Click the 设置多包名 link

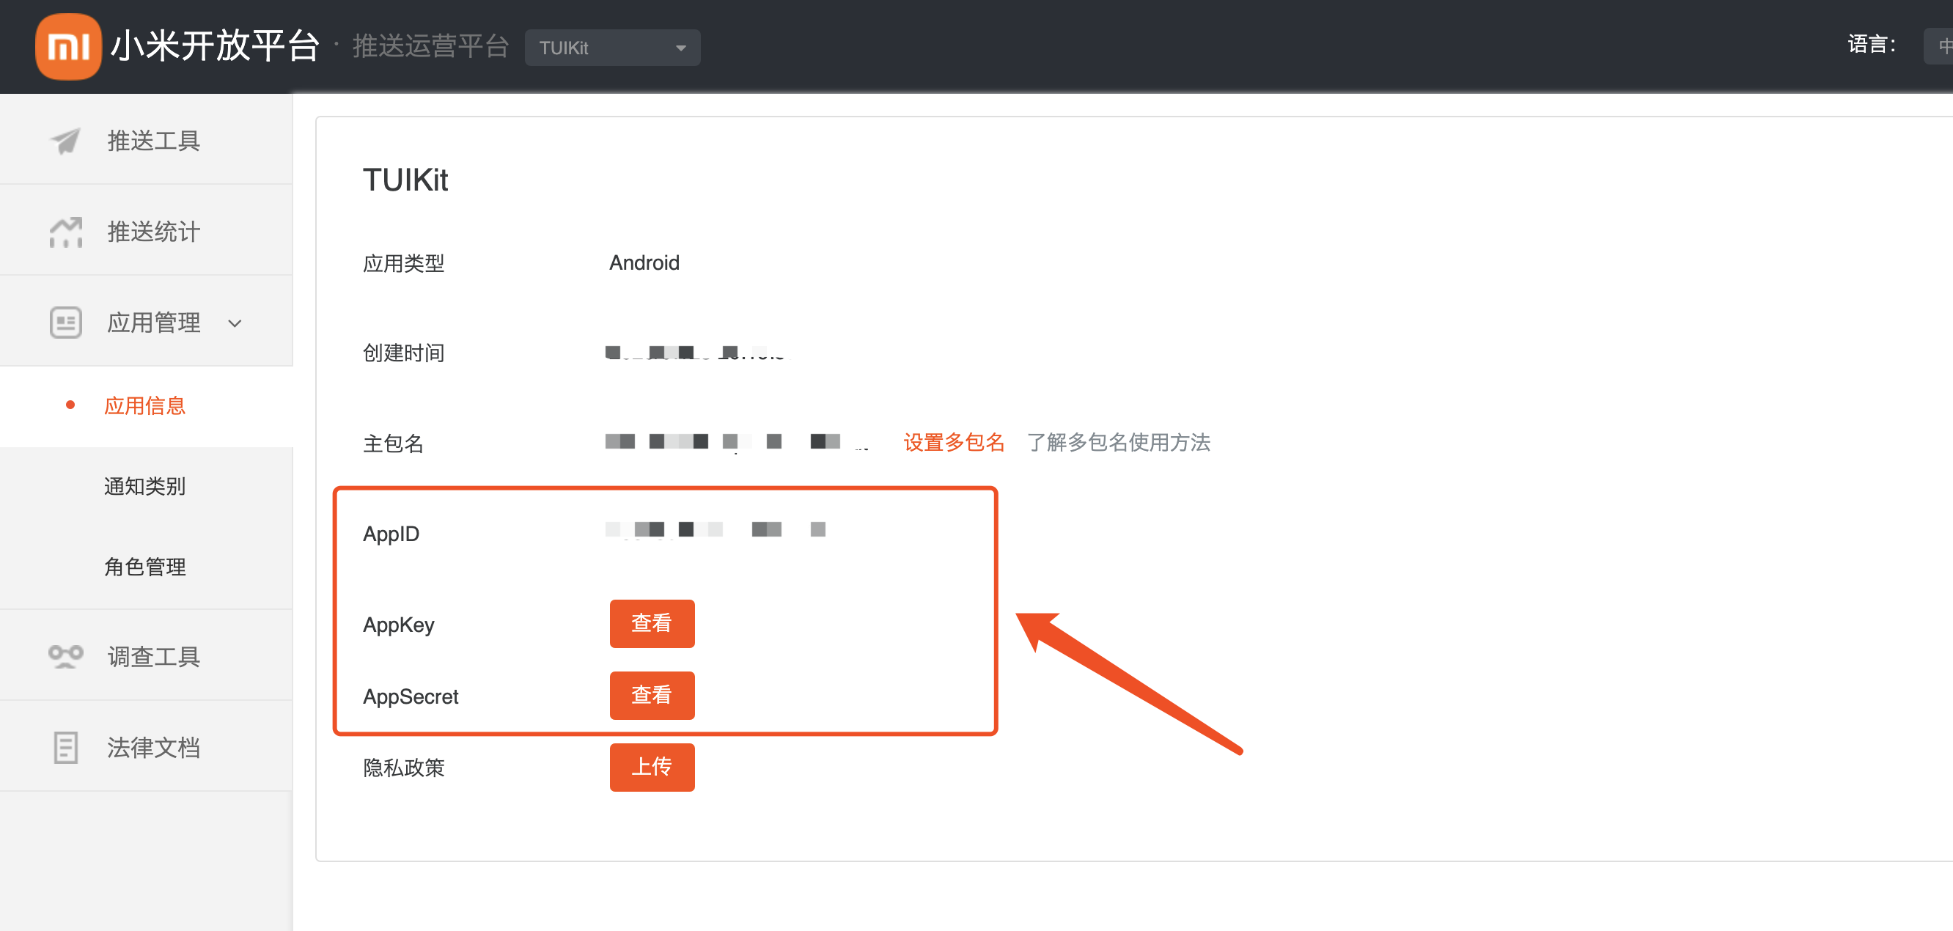954,442
